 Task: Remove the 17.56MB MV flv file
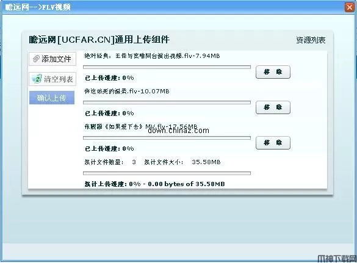(273, 143)
